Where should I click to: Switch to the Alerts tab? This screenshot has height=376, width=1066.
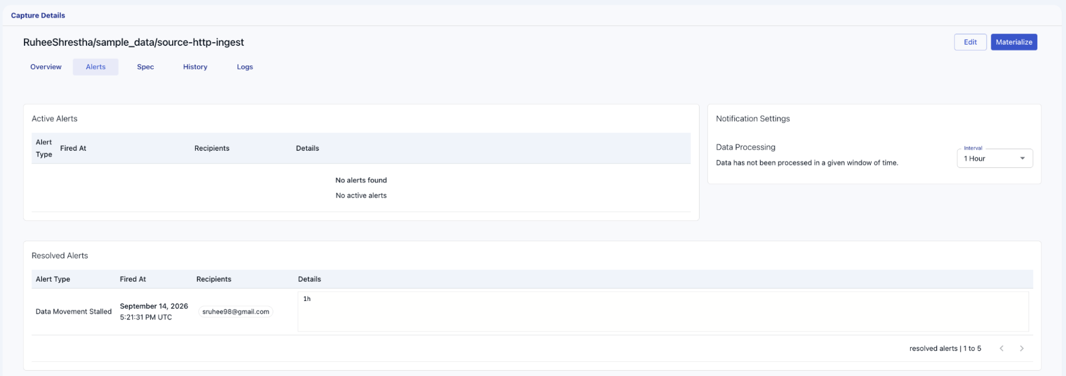(x=95, y=67)
